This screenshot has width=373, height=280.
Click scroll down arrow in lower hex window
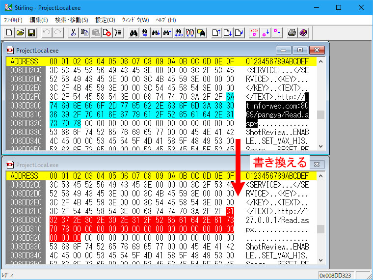pos(320,261)
